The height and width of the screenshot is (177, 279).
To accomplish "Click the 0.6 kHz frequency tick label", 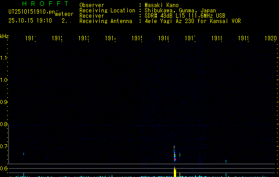I will pos(4,168).
